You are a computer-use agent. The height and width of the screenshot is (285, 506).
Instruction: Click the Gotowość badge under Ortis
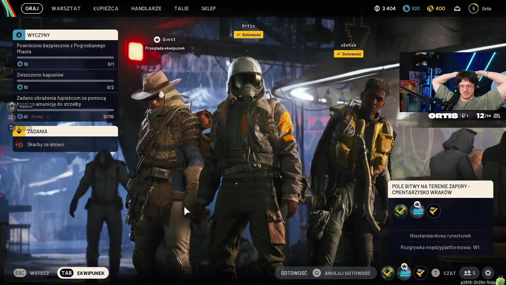(x=248, y=35)
